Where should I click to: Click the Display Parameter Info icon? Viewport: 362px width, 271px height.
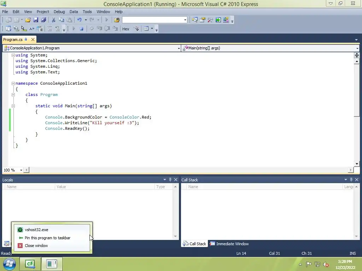[16, 29]
